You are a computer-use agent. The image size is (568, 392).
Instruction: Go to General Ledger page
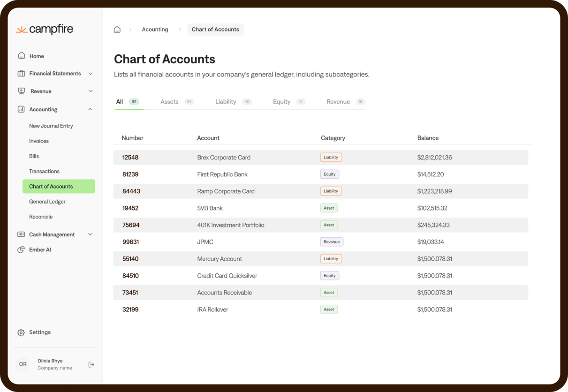point(47,202)
